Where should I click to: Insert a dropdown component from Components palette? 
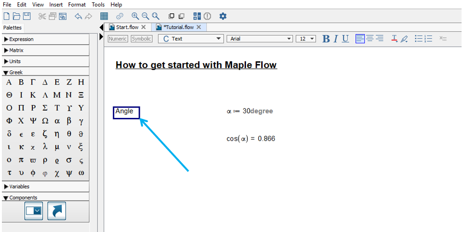[x=34, y=211]
